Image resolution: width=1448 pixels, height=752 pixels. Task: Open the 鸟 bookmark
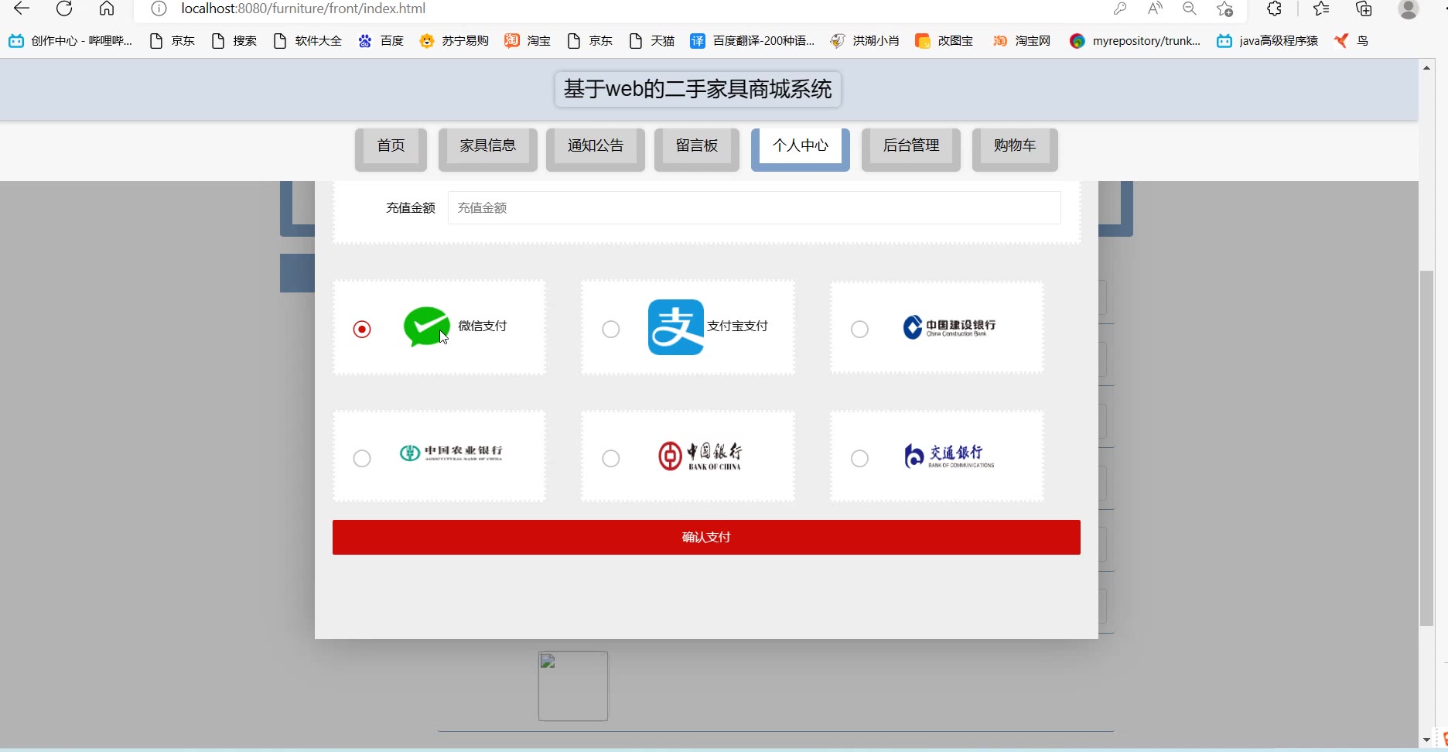pos(1351,41)
